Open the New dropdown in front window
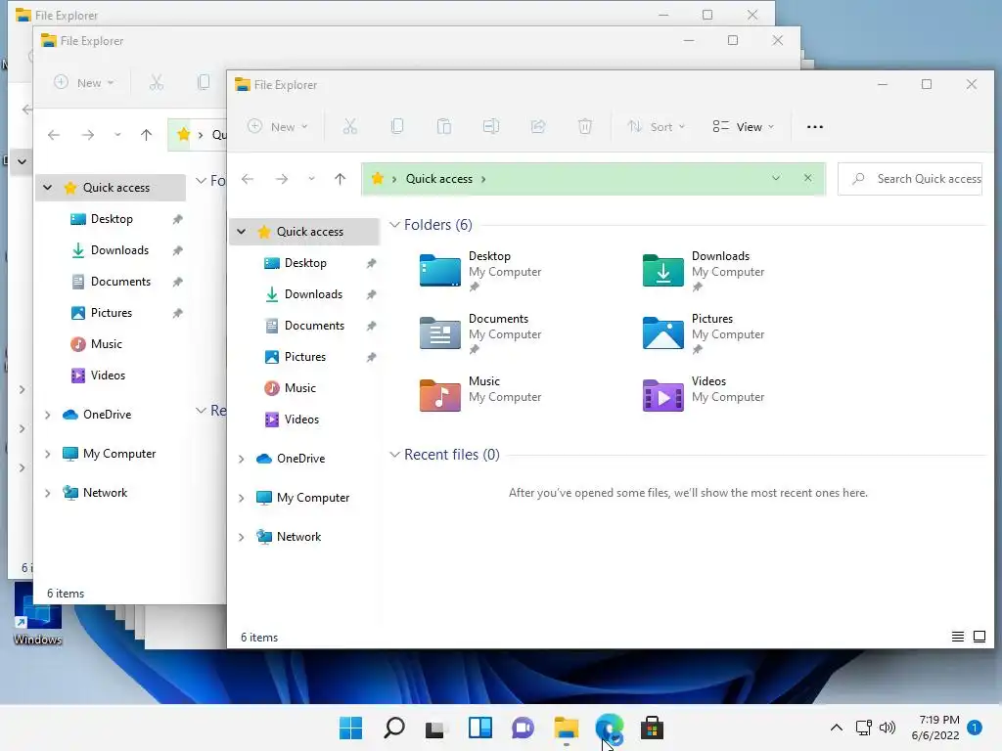Screen dimensions: 1002x751 (x=278, y=126)
